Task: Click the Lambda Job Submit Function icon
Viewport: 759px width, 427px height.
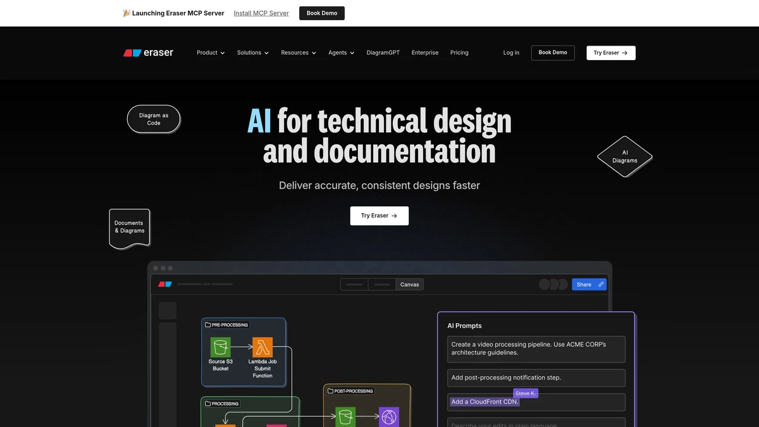Action: (262, 347)
